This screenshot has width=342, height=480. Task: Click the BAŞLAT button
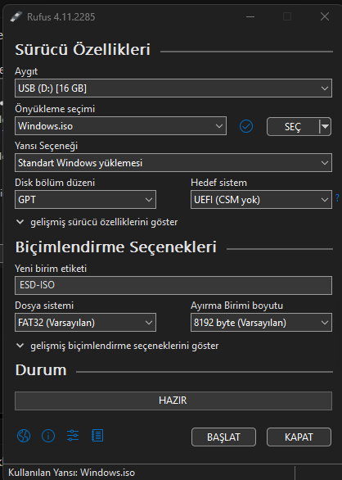223,437
